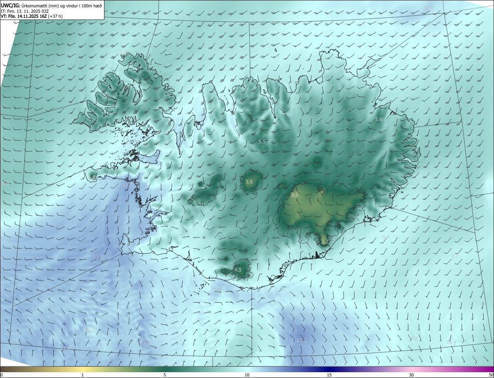This screenshot has height=378, width=494.
Task: Click the 10.4 value near the bottom-right corner
Action: [x=451, y=342]
